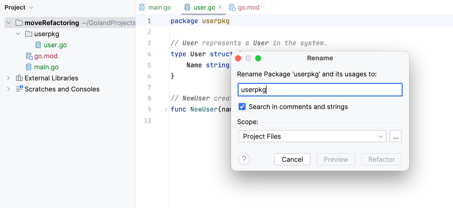Screen dimensions: 453x208
Task: Expand the Scratches and Consoles node
Action: (9, 89)
